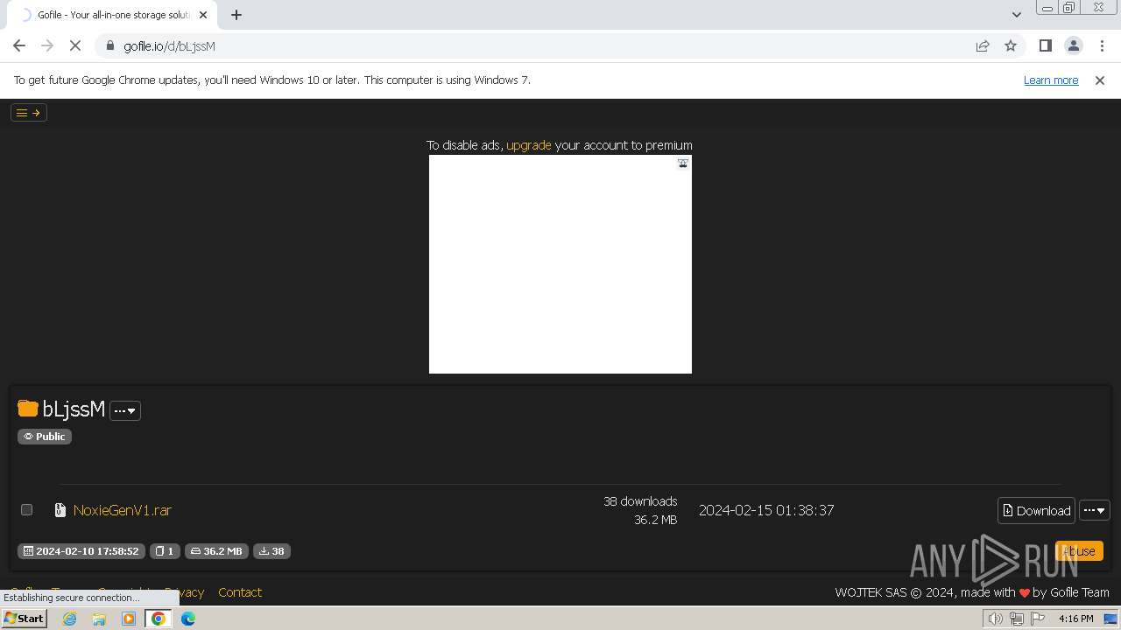Screen dimensions: 1121x630
Task: Click the Chrome taskbar icon
Action: tap(159, 619)
